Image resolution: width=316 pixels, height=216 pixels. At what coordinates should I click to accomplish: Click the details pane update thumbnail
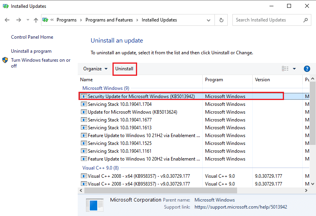tap(95, 205)
